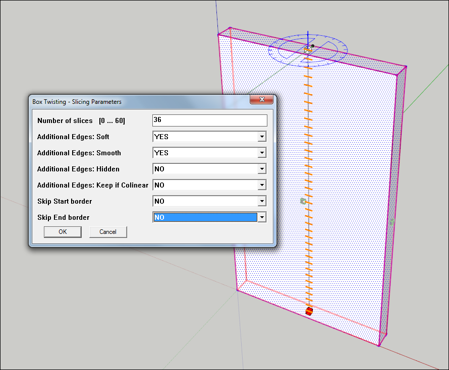Expand the Keep if Colinear dropdown
This screenshot has height=370, width=449.
261,185
